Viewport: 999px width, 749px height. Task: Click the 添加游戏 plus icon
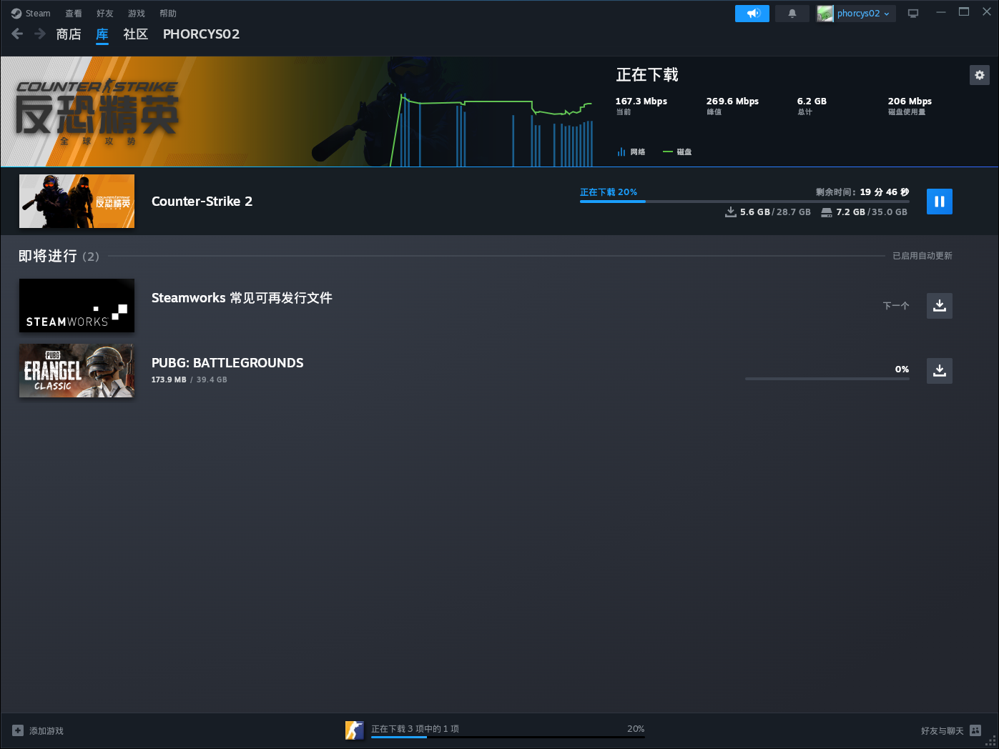pyautogui.click(x=18, y=730)
